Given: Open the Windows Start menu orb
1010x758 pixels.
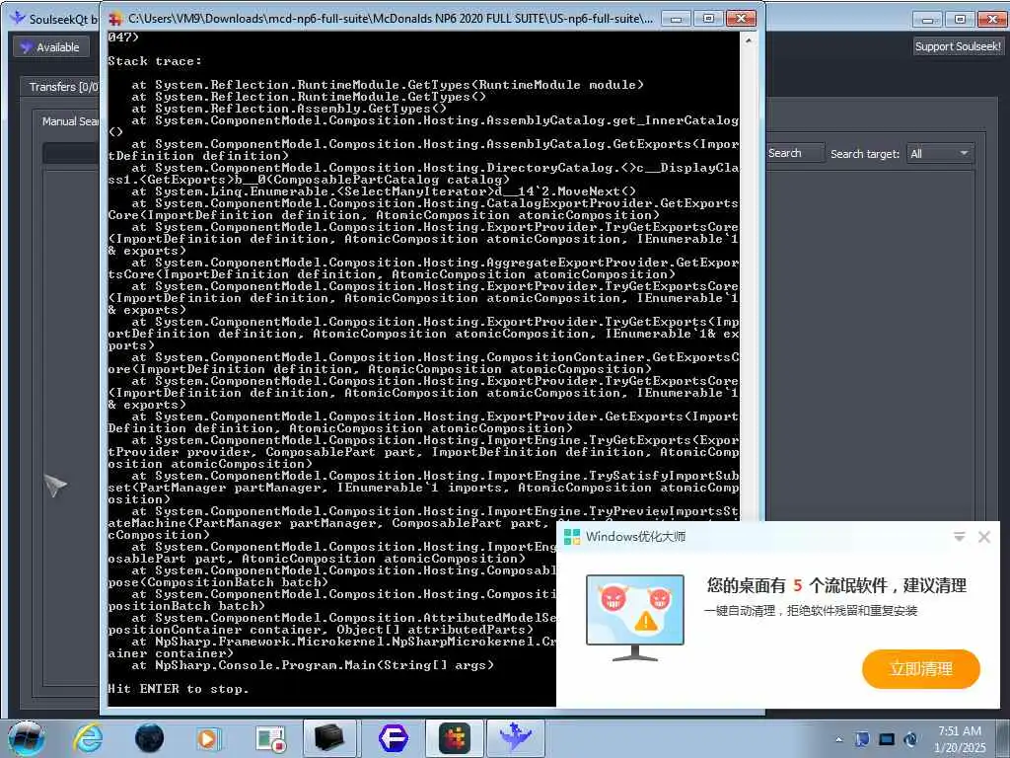Looking at the screenshot, I should pos(27,738).
